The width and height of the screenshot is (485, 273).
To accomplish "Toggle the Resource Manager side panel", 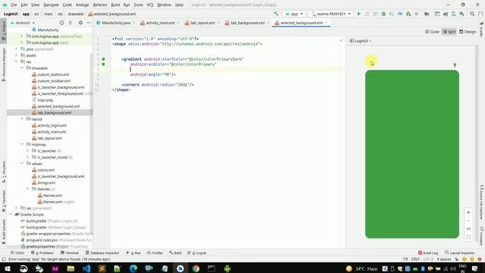I will click(x=3, y=64).
